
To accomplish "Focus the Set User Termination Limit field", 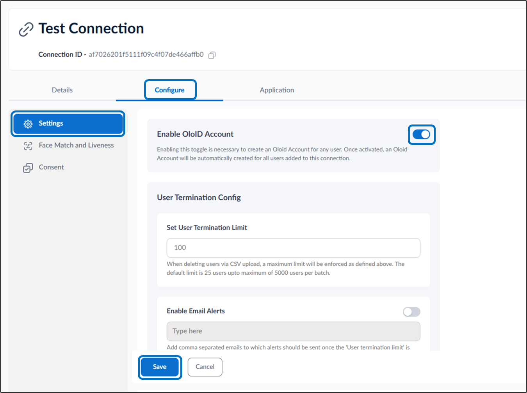I will point(293,248).
